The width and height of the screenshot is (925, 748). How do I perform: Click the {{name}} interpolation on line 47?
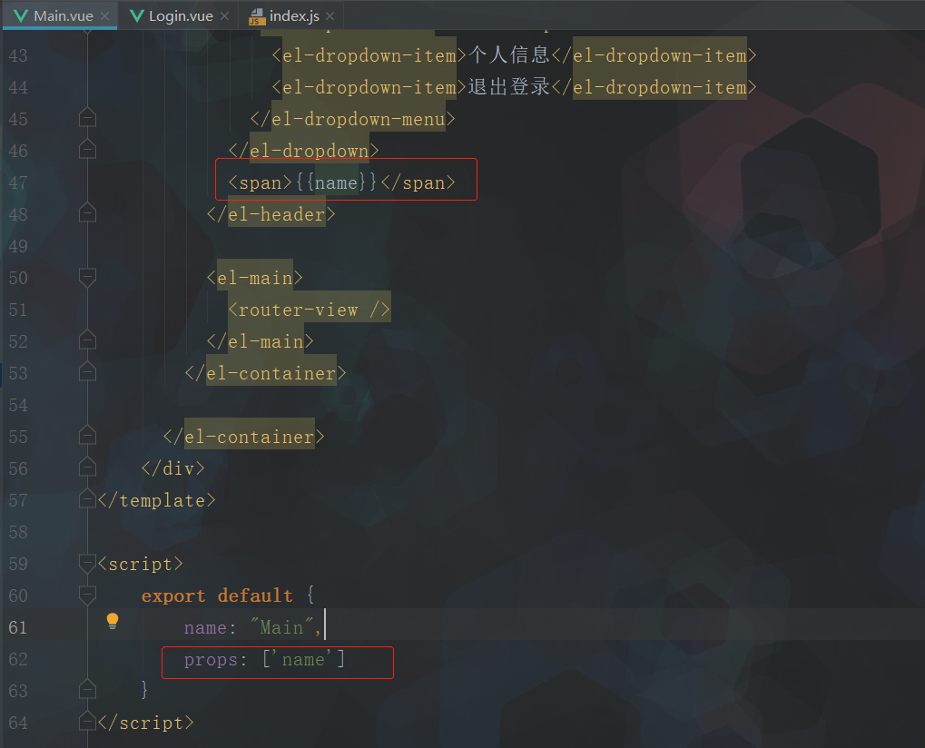click(335, 182)
